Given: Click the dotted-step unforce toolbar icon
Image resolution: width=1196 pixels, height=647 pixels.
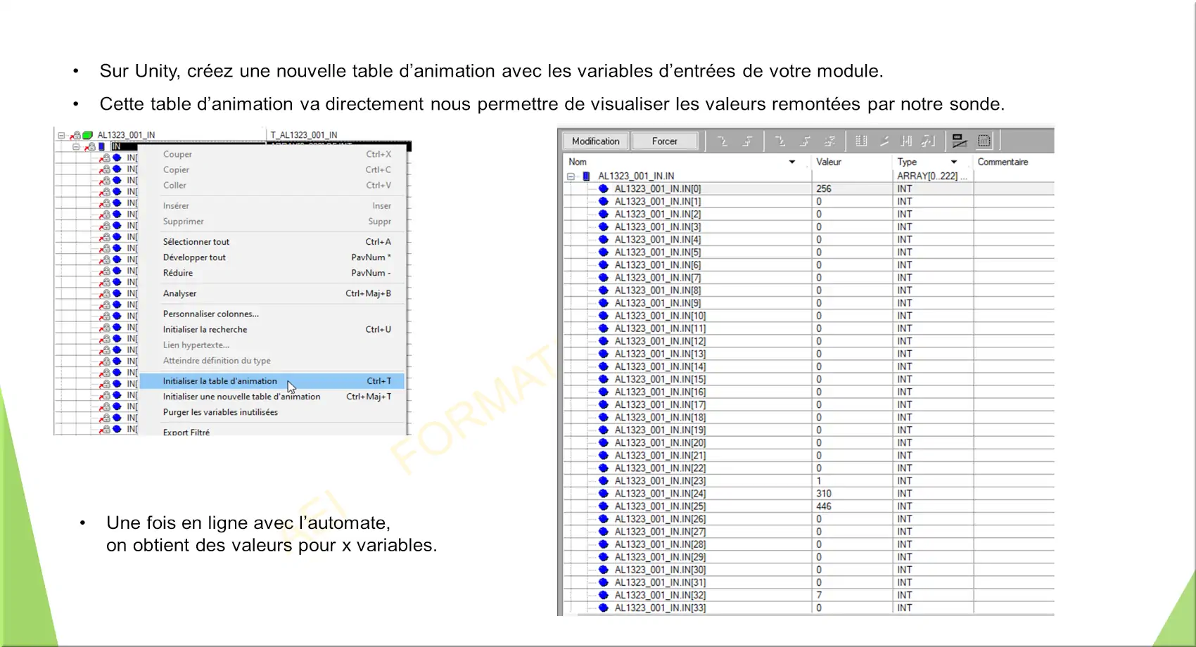Looking at the screenshot, I should click(830, 141).
